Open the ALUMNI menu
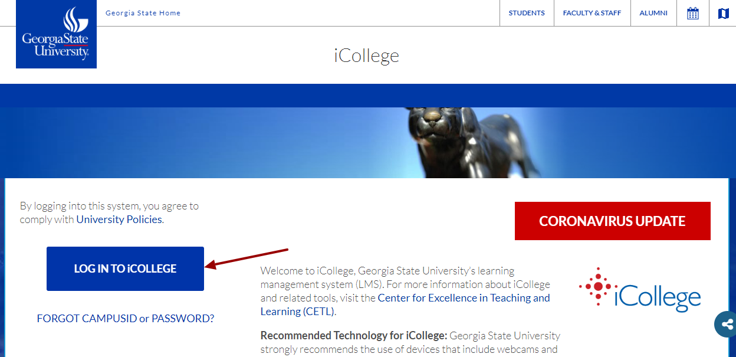736x357 pixels. pyautogui.click(x=653, y=12)
